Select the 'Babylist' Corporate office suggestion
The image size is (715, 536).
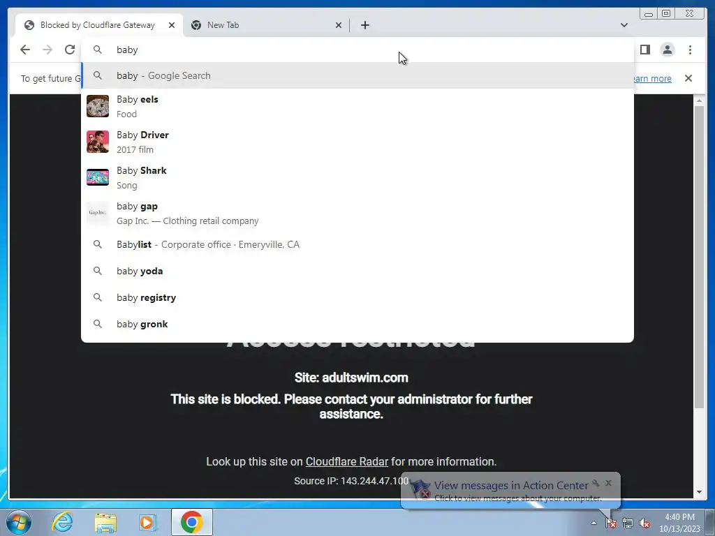coord(357,244)
